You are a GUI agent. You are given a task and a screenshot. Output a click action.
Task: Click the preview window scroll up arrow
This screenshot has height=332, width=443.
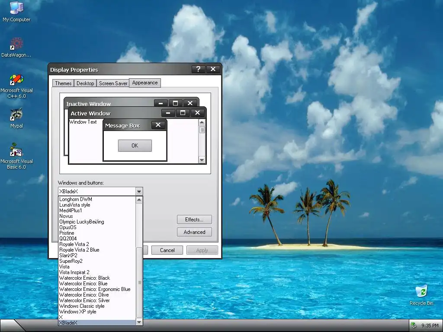[x=202, y=122]
